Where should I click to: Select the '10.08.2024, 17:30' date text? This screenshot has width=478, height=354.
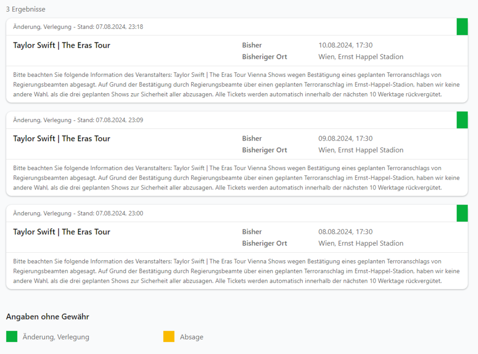[x=345, y=45]
